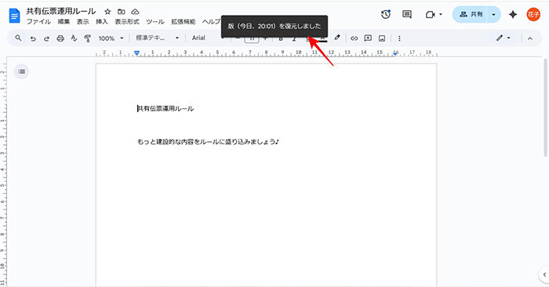
Task: Open the 花子 account avatar
Action: pyautogui.click(x=533, y=14)
